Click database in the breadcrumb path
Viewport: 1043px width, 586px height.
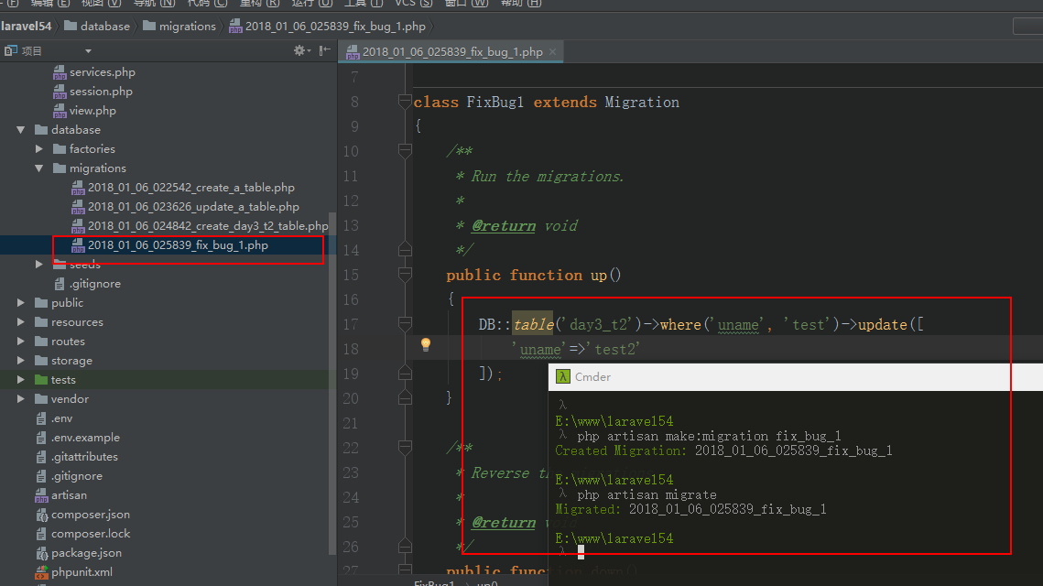tap(104, 27)
